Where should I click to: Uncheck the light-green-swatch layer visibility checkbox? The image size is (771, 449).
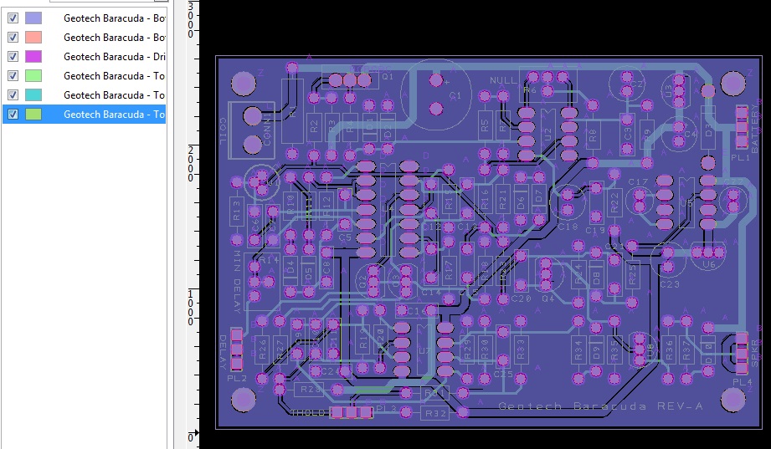pos(13,75)
